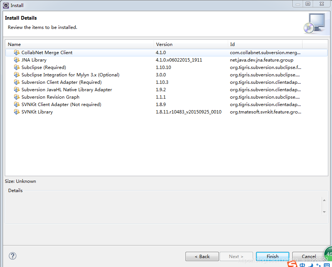Click version 4.1.0.v06022015_1911 cell
This screenshot has height=267, width=332.
[179, 60]
